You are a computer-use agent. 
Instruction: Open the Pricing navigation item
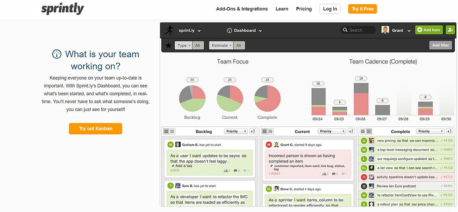[x=304, y=9]
